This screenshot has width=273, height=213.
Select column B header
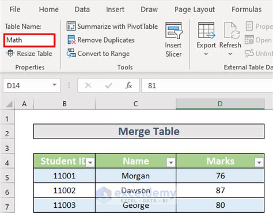click(65, 104)
